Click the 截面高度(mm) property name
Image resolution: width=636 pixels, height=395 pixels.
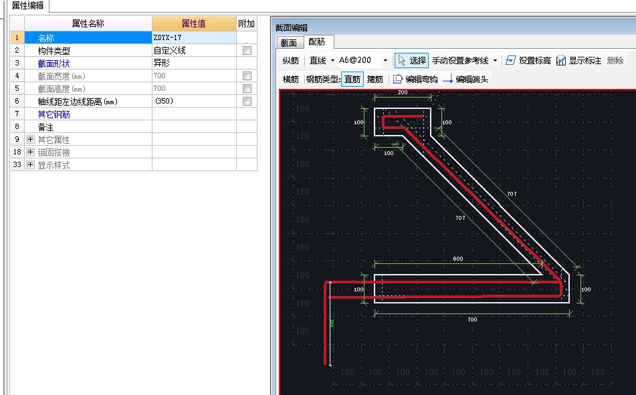click(62, 88)
